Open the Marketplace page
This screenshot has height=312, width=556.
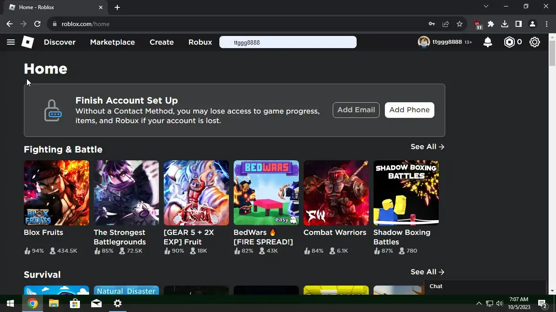pyautogui.click(x=113, y=42)
